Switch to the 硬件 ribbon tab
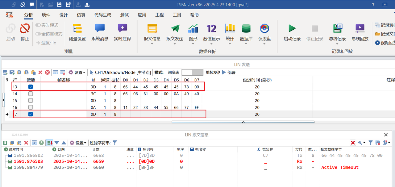The height and width of the screenshot is (187, 395). (x=46, y=15)
